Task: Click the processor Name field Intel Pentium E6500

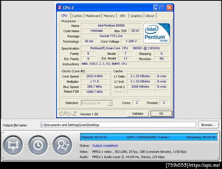Action: (x=111, y=26)
